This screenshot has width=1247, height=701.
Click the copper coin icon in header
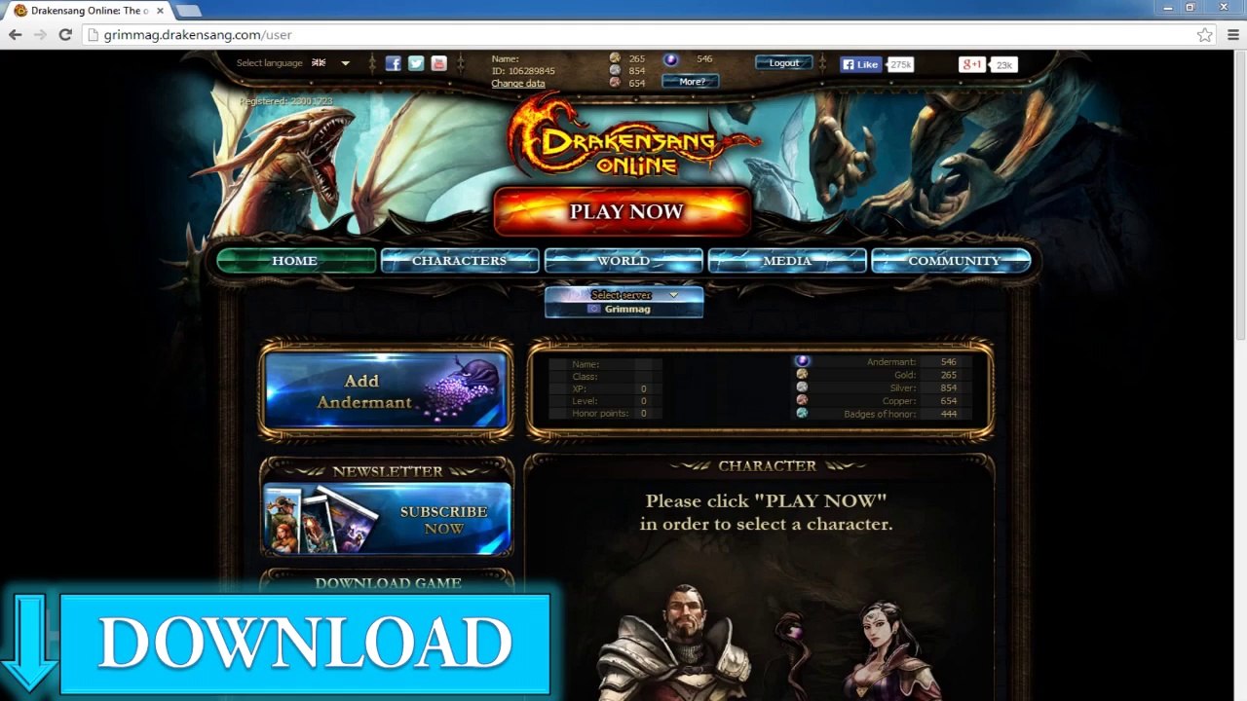(615, 83)
